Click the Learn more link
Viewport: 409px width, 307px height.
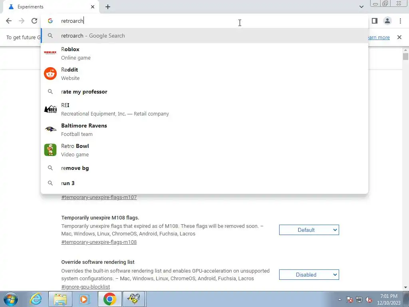(379, 37)
